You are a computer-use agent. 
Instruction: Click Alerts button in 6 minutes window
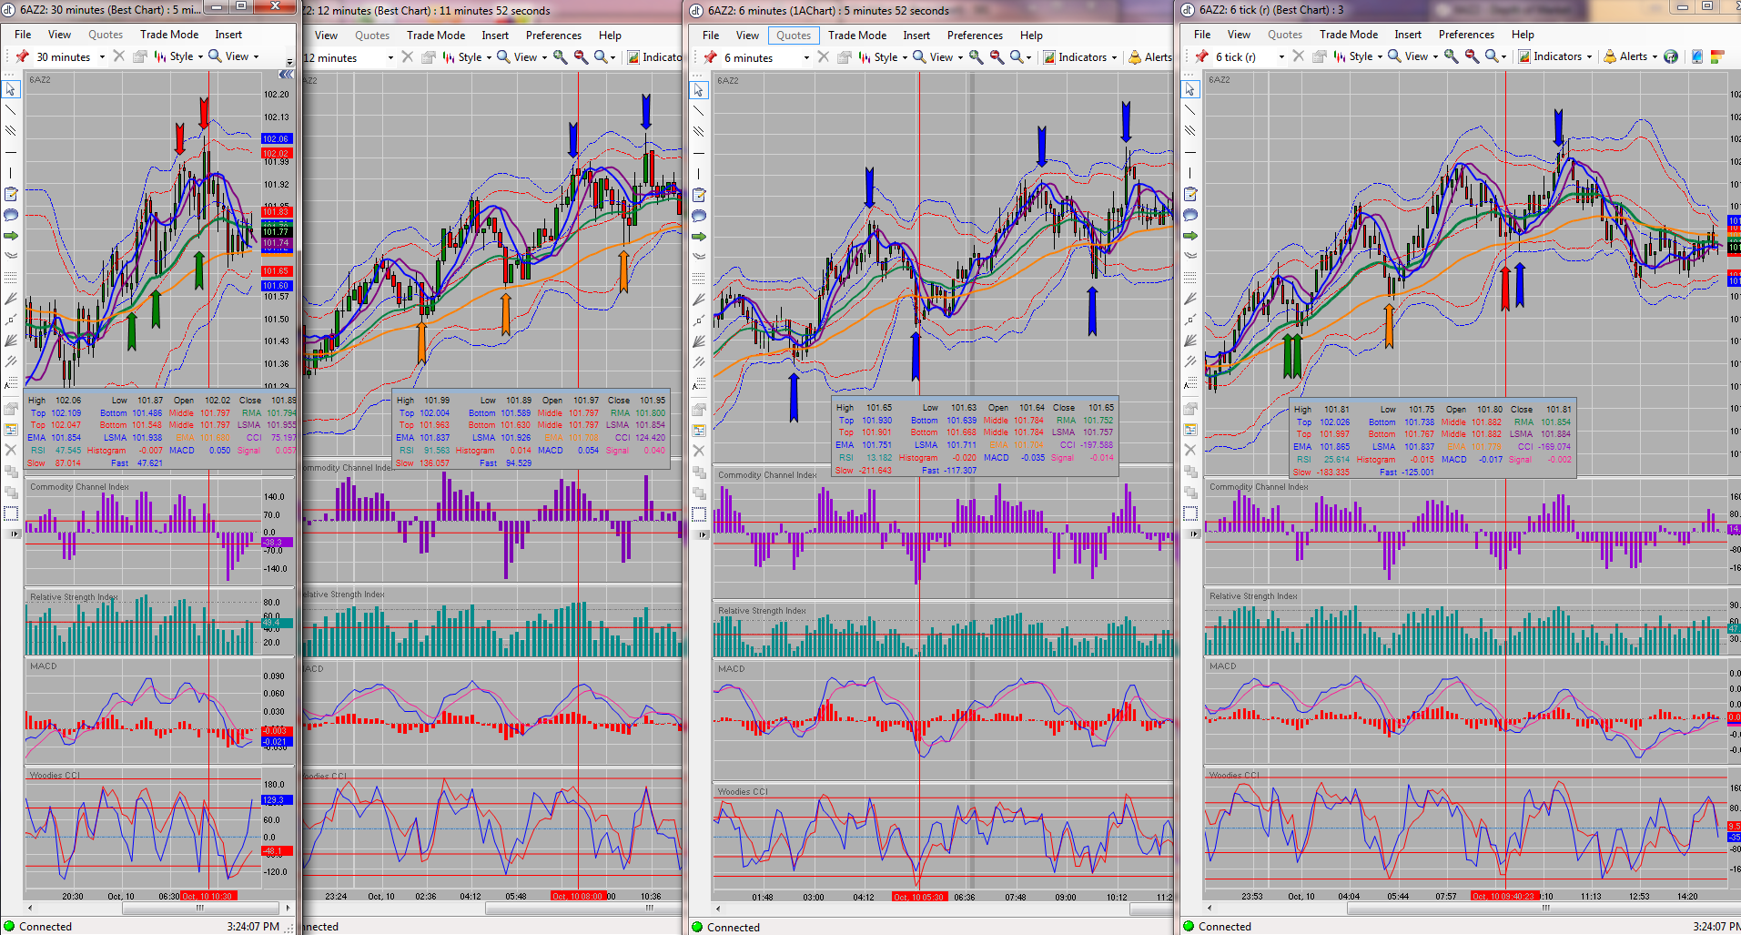click(x=1150, y=56)
